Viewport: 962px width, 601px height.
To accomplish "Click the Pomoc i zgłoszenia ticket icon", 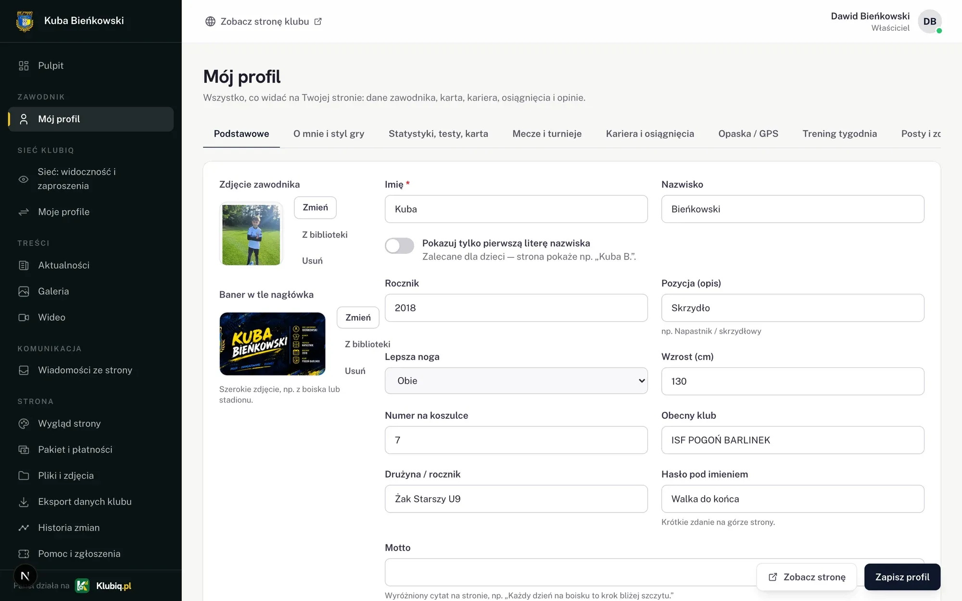I will click(x=24, y=554).
